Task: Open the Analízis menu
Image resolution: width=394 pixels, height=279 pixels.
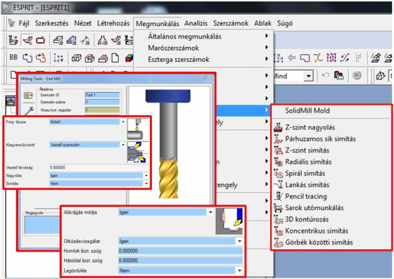Action: 196,23
